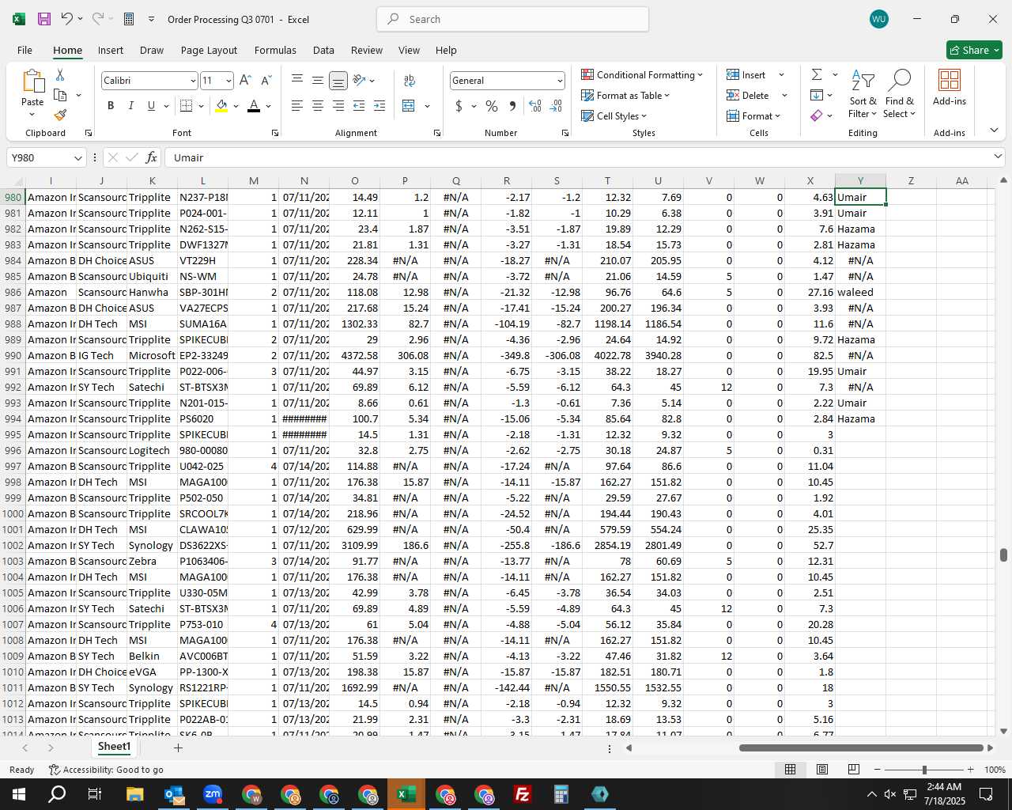1012x810 pixels.
Task: Click the Undo arrow icon
Action: [67, 19]
